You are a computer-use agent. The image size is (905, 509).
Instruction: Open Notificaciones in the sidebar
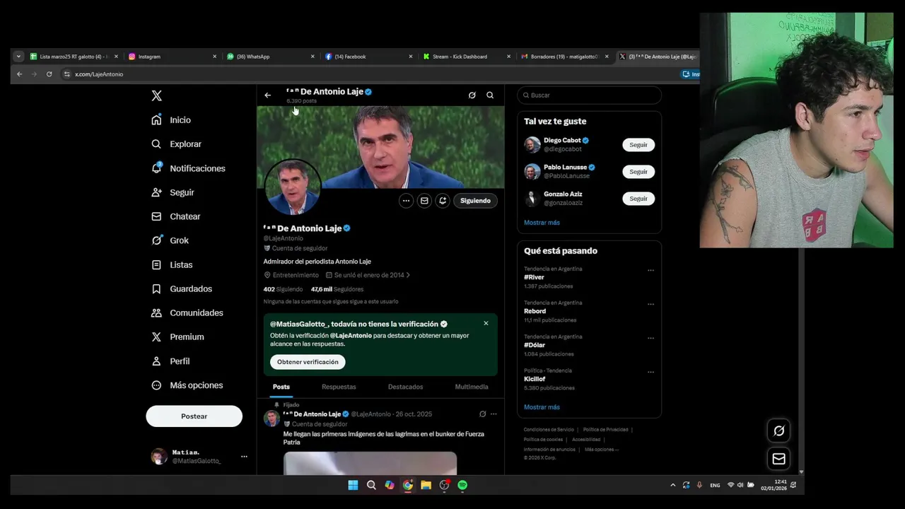pyautogui.click(x=188, y=168)
